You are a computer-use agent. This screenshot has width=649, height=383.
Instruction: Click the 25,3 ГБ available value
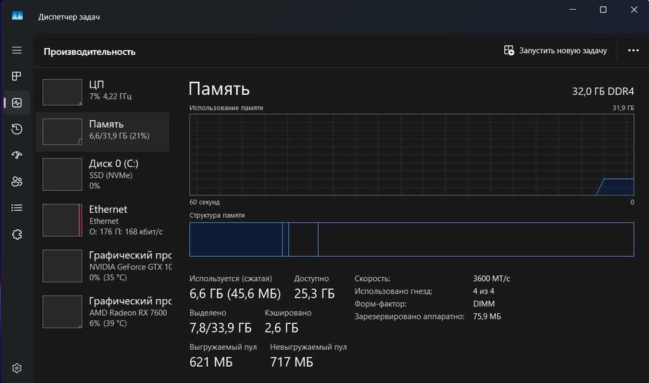click(x=314, y=293)
